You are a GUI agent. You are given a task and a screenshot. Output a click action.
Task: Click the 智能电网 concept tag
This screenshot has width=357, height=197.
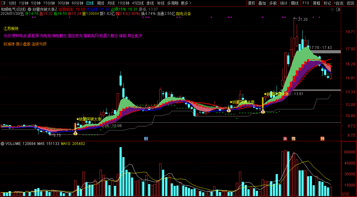tap(91, 36)
